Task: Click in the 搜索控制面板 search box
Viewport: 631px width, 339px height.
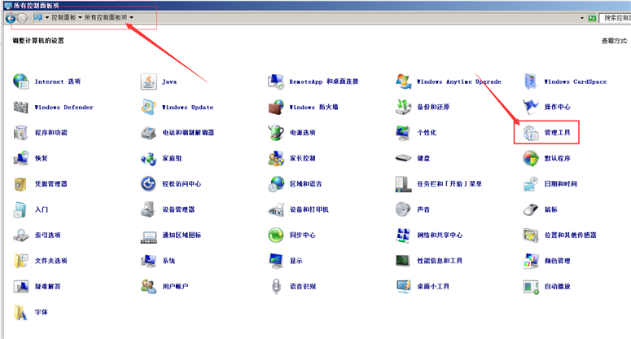Action: pyautogui.click(x=616, y=18)
